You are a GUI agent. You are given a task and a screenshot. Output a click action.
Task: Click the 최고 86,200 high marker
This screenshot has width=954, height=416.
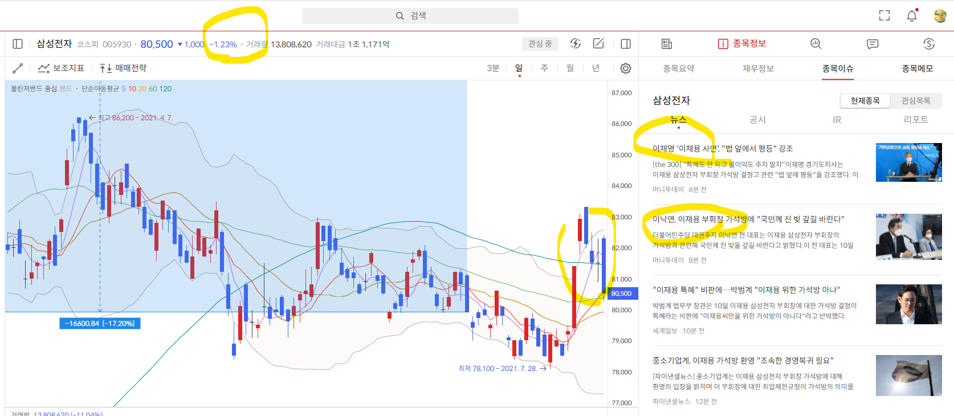[131, 118]
